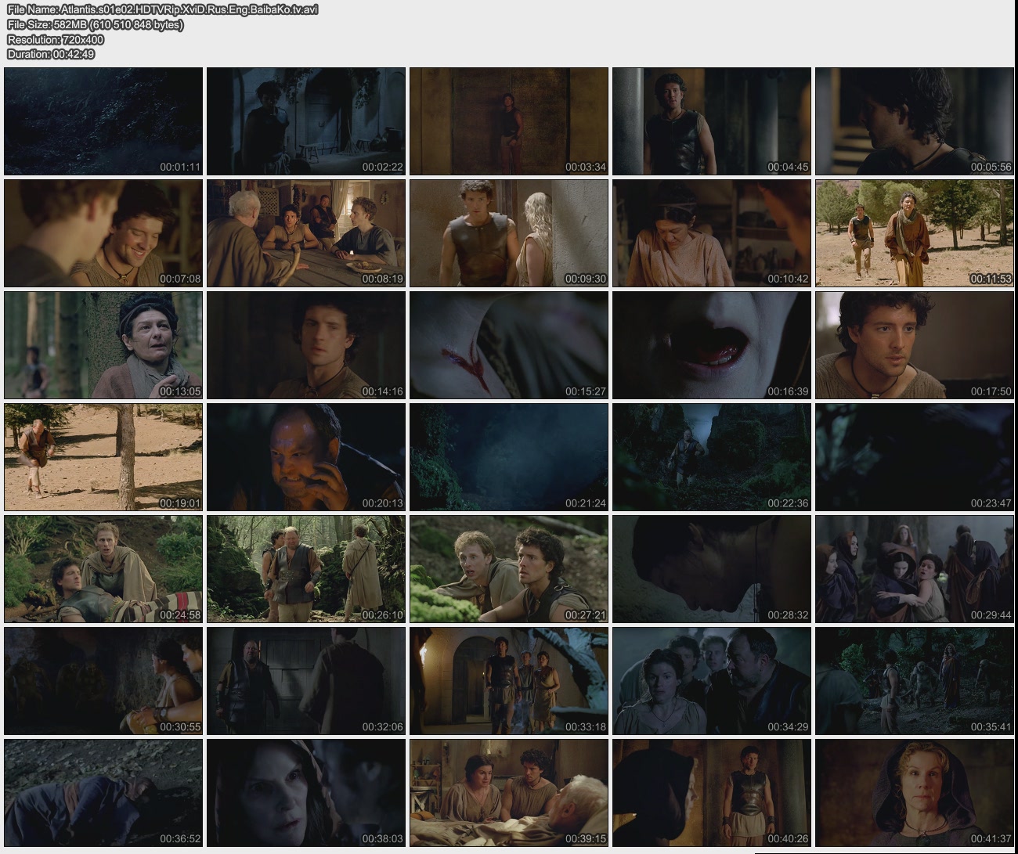The height and width of the screenshot is (854, 1018).
Task: Open the desert walking frame at 00:11:53
Action: [914, 233]
